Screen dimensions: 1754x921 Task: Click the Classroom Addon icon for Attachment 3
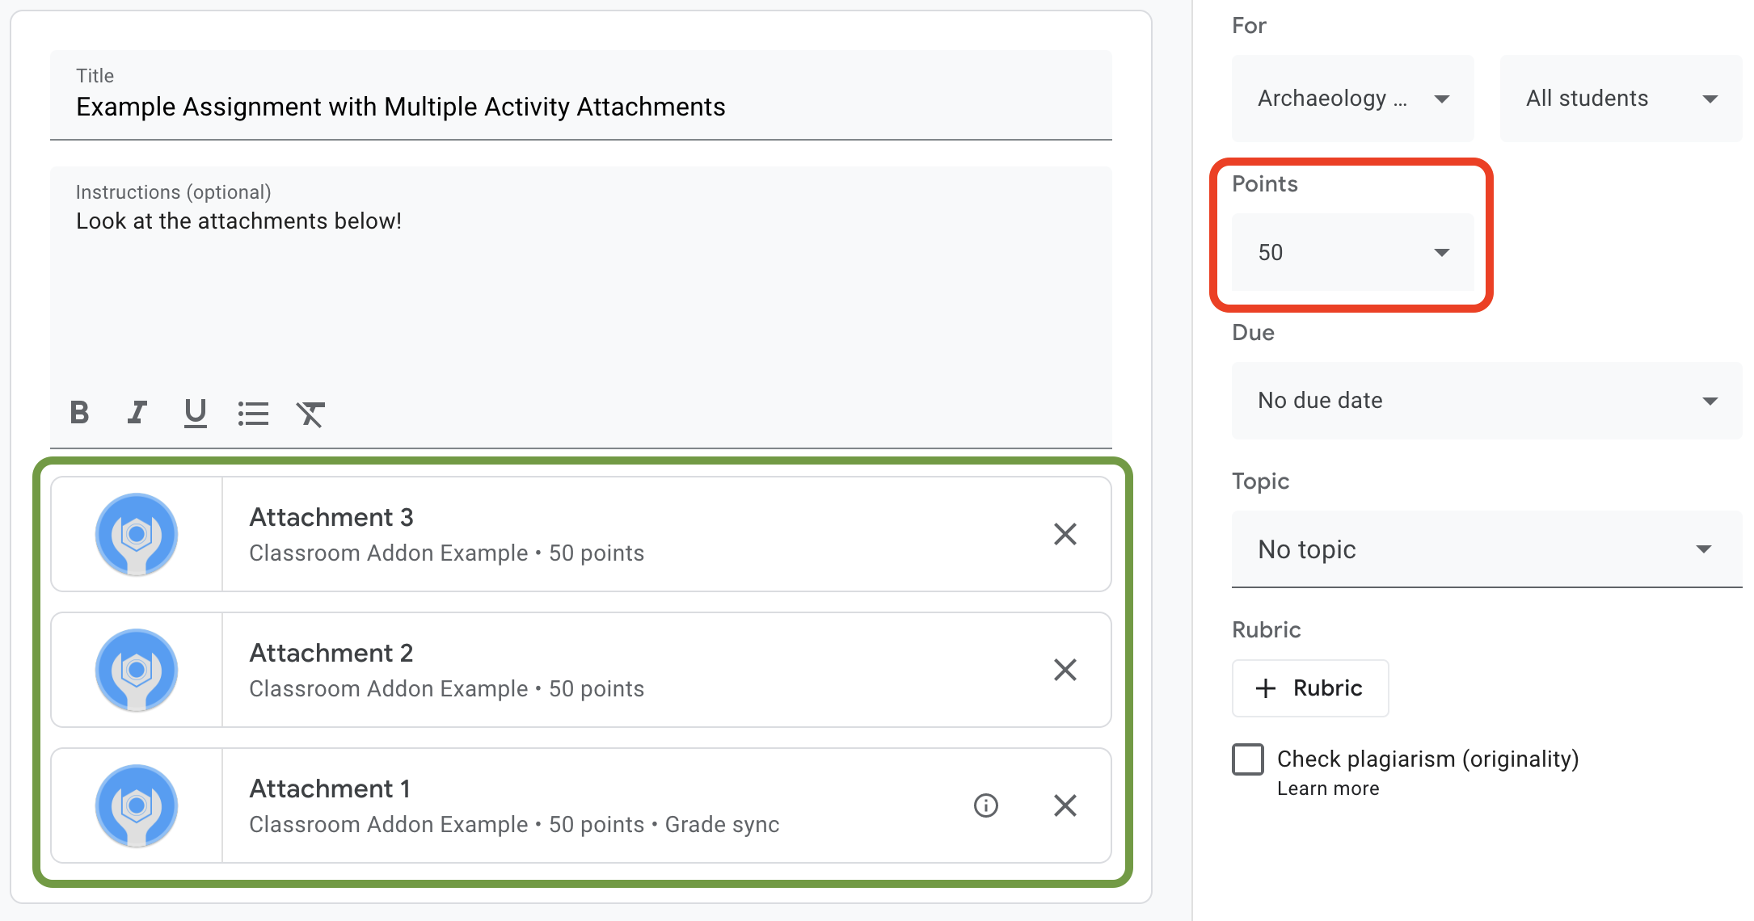coord(136,533)
